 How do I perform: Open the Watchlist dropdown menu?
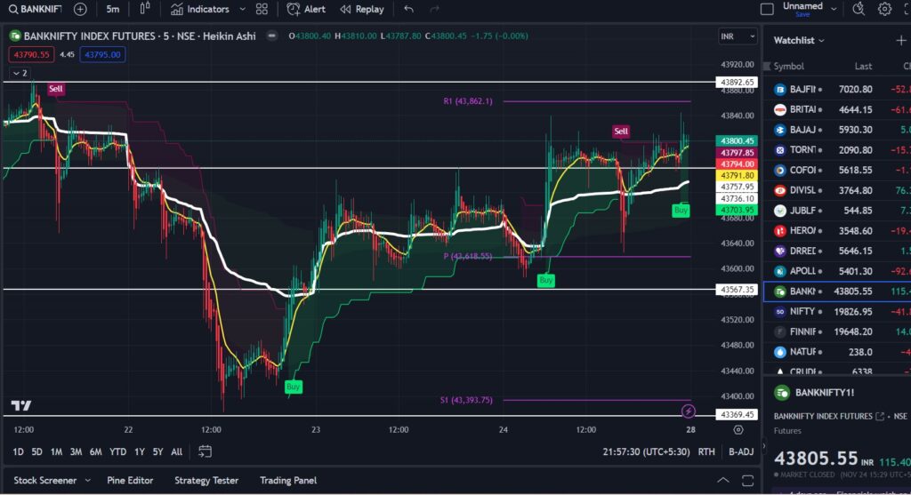(799, 41)
